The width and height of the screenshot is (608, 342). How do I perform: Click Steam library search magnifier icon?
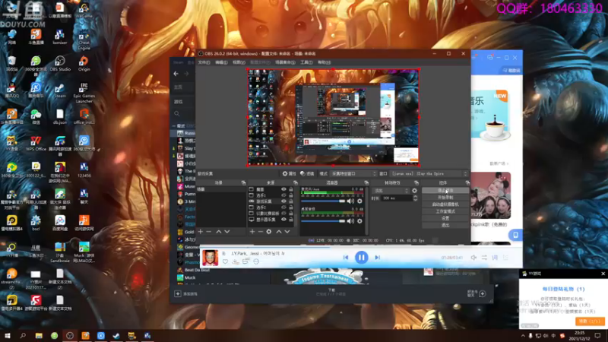177,113
